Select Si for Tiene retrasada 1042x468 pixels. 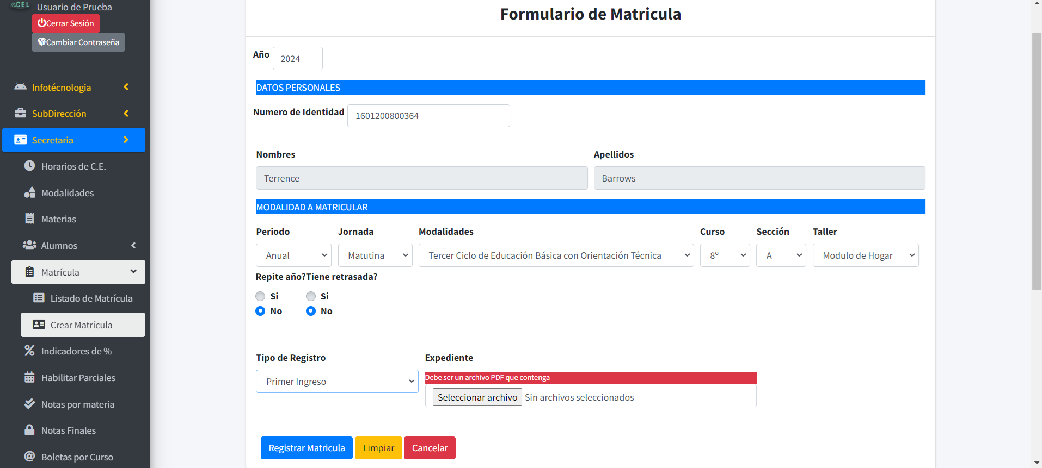click(311, 296)
